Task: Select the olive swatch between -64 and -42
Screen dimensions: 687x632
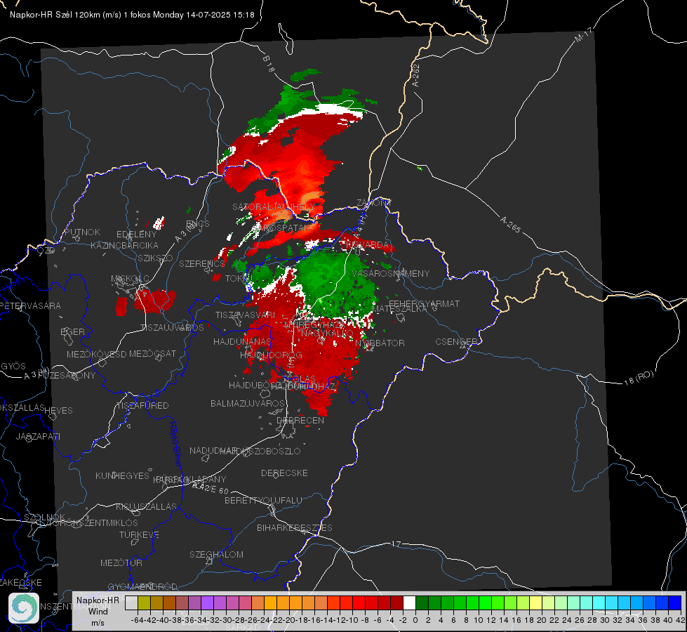Action: 144,603
